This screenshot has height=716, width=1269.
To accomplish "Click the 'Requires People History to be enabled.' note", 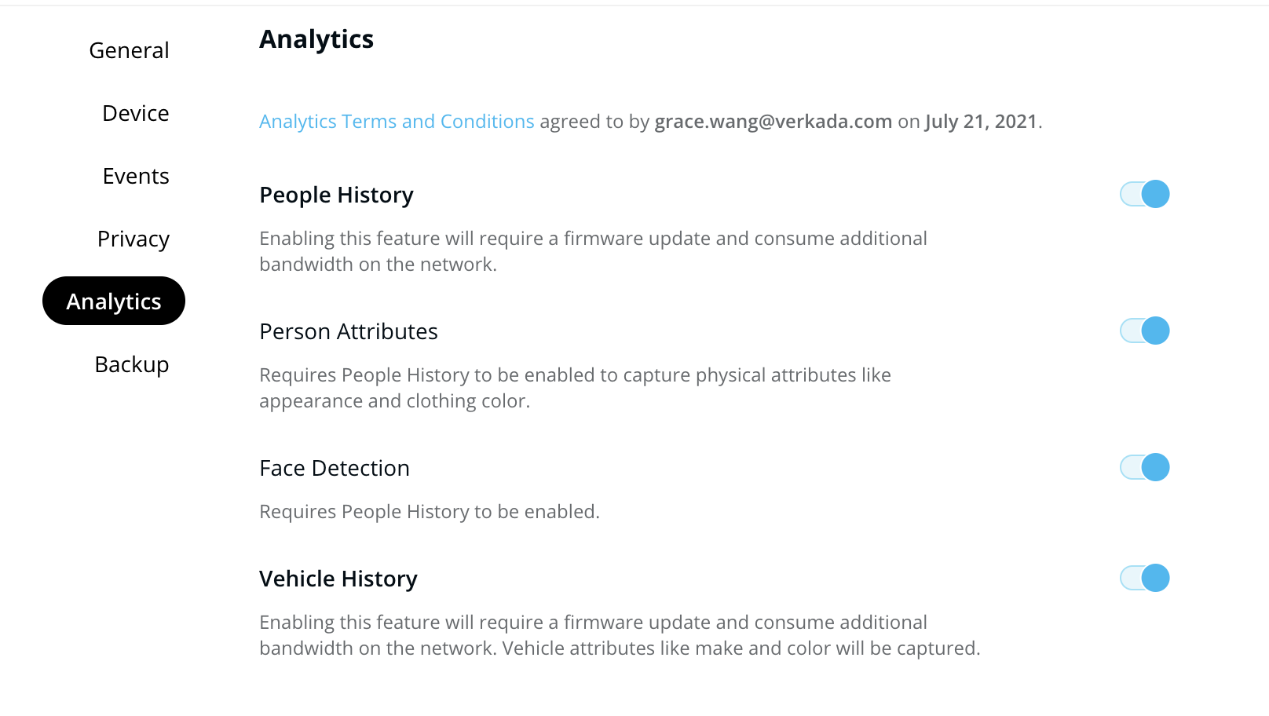I will 430,512.
